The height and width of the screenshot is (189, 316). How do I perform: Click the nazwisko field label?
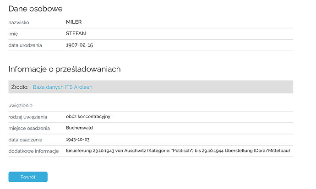(19, 22)
